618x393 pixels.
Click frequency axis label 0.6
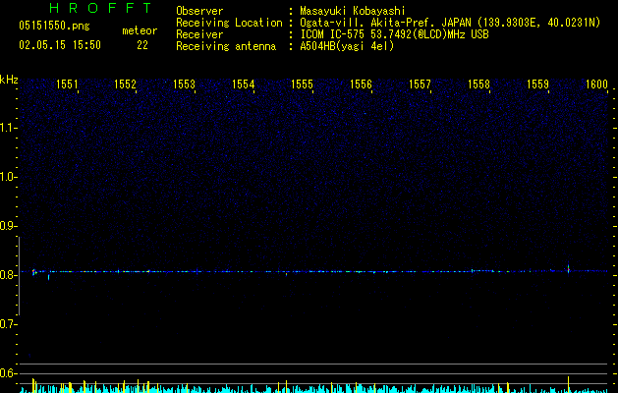coord(8,373)
